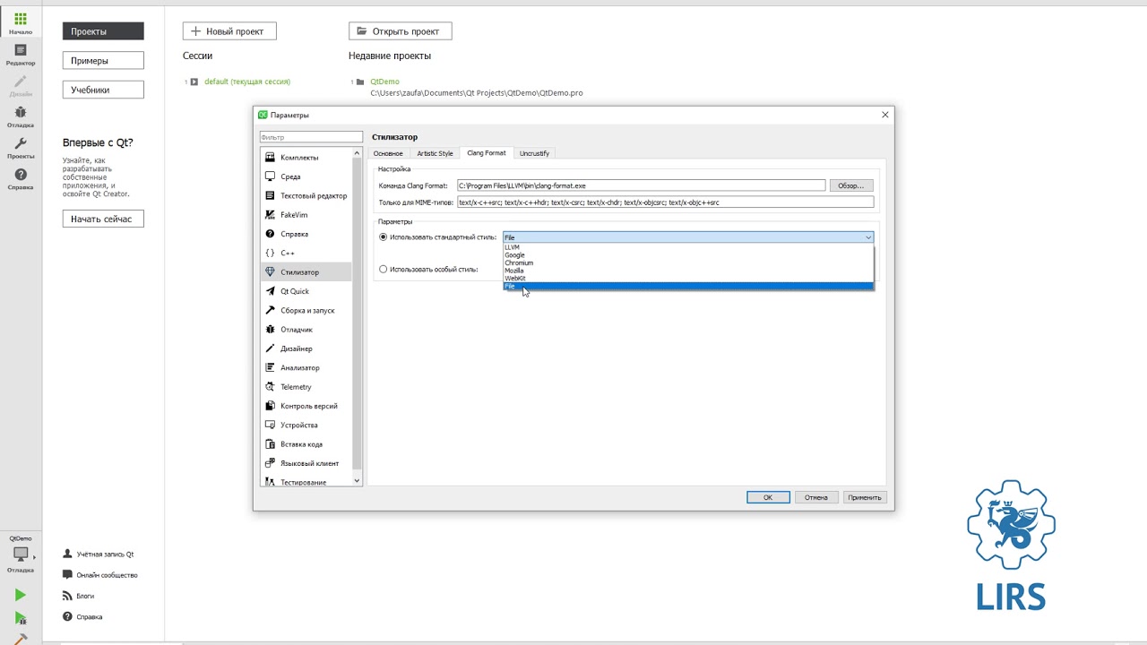1147x645 pixels.
Task: Open the Qt Quick settings category
Action: (x=306, y=291)
